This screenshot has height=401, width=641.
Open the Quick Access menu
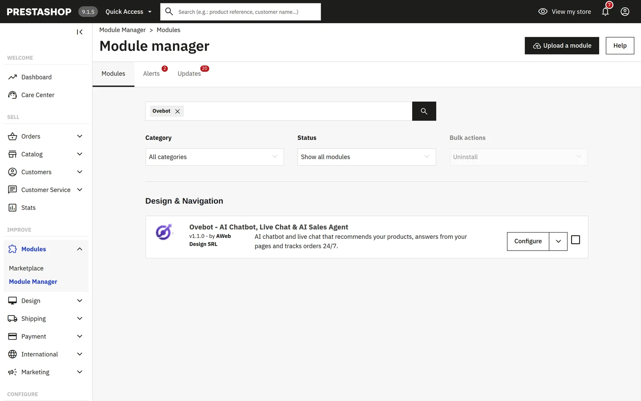pyautogui.click(x=129, y=12)
